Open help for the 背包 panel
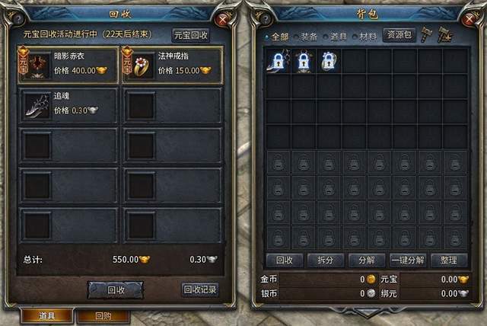The height and width of the screenshot is (326, 487). [265, 19]
